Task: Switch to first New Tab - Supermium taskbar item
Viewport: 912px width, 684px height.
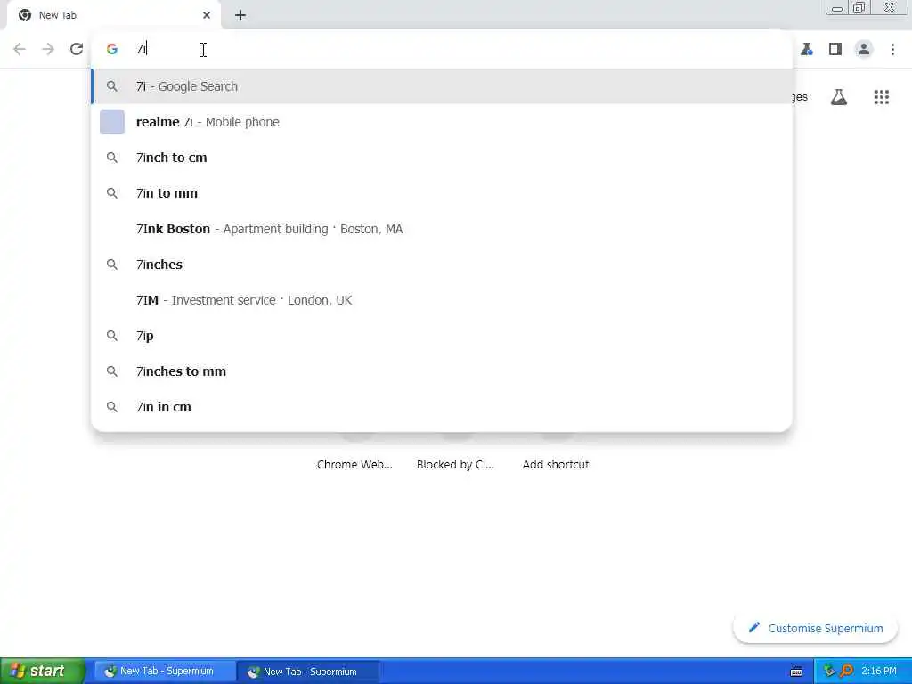Action: pyautogui.click(x=165, y=672)
